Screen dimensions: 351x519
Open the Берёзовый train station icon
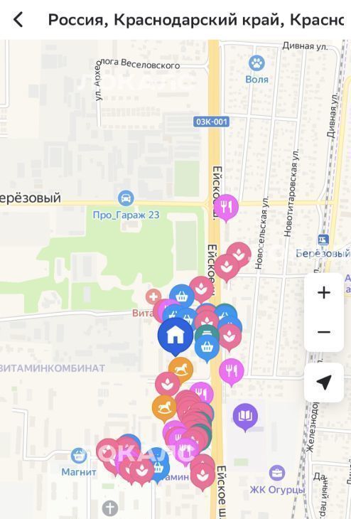point(323,240)
